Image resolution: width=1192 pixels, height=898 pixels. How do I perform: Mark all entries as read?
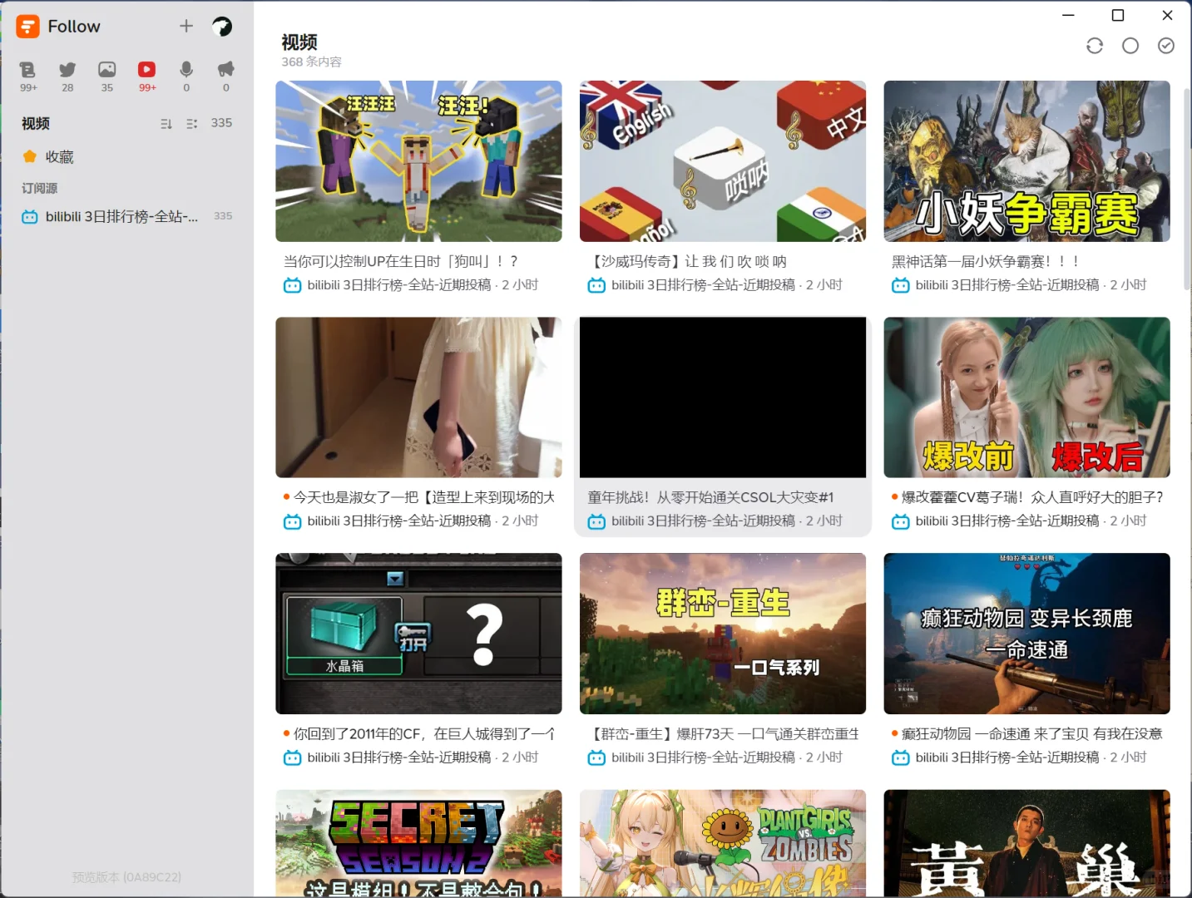coord(1166,46)
